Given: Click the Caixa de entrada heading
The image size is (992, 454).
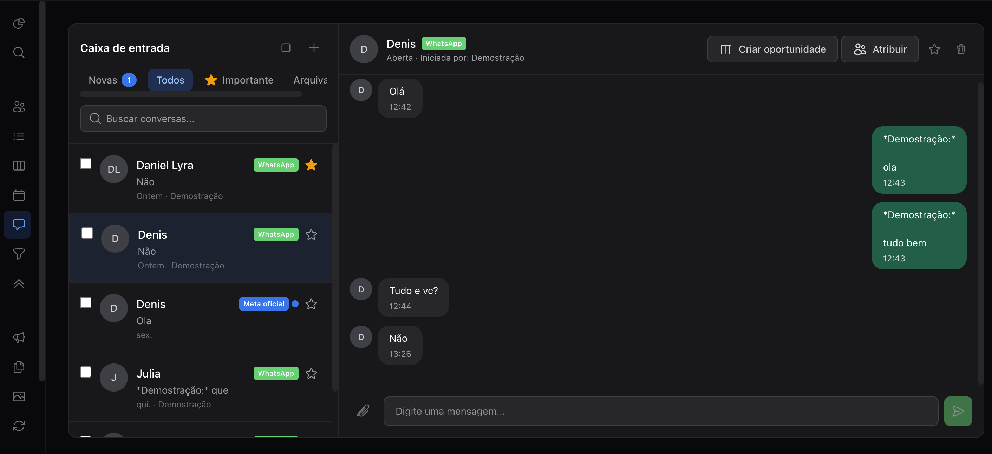Looking at the screenshot, I should [125, 48].
